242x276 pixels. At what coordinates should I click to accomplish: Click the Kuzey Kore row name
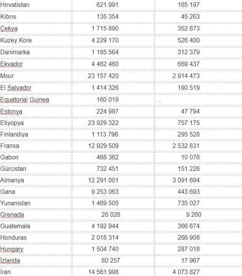pyautogui.click(x=16, y=40)
